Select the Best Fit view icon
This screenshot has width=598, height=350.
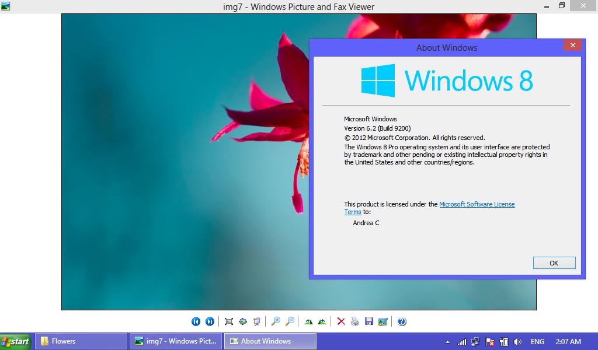pos(229,321)
